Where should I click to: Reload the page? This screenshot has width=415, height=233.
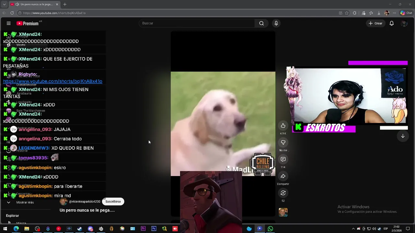click(12, 13)
